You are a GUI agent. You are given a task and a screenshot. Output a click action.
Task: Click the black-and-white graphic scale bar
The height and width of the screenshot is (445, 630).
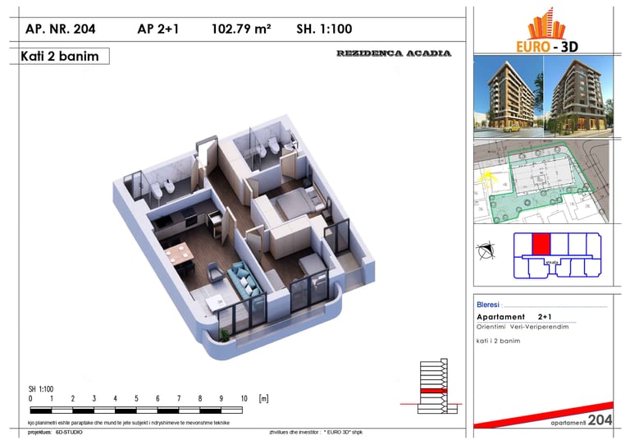(136, 410)
